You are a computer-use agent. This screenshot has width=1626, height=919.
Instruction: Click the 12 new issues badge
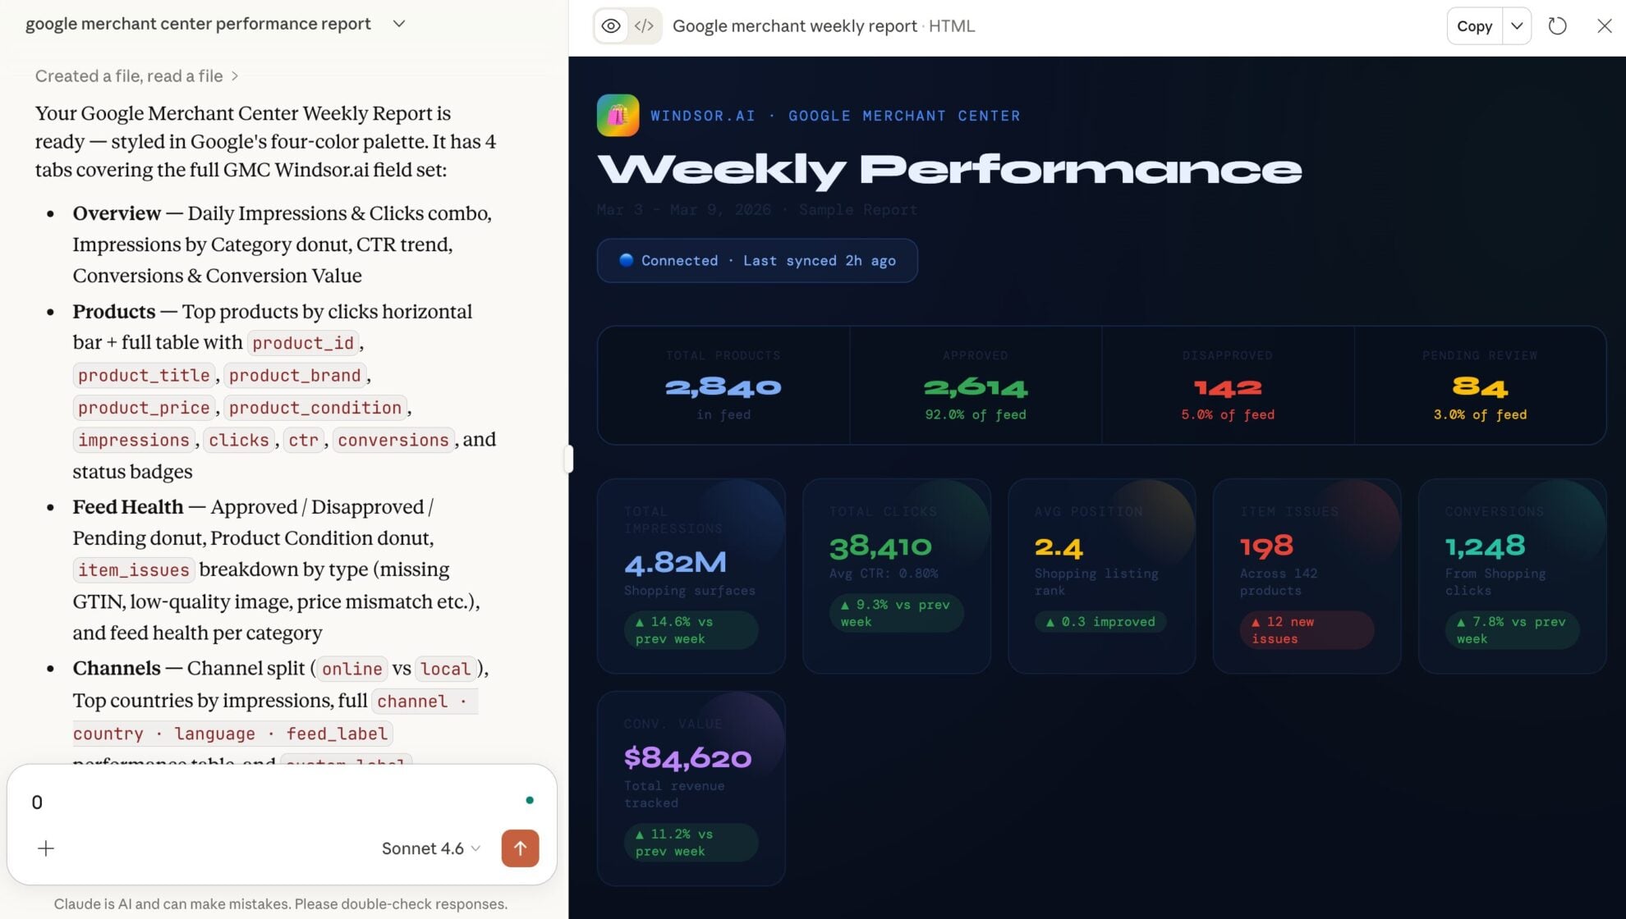1306,630
